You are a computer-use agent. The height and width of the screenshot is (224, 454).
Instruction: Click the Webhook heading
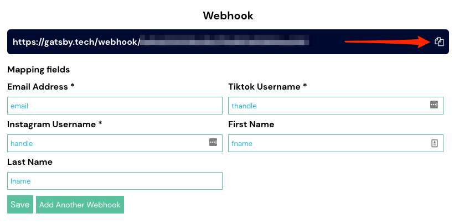coord(228,15)
